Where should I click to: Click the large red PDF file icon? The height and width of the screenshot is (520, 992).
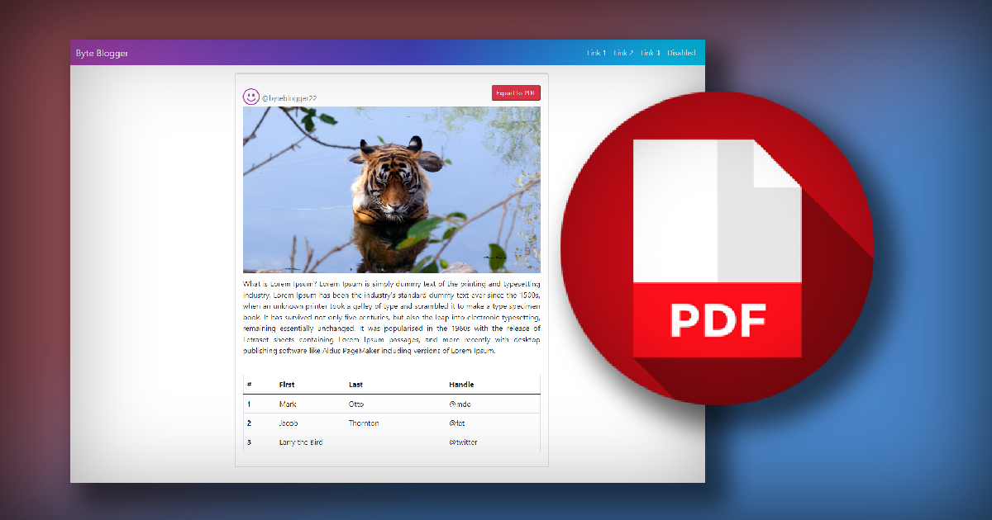(717, 248)
